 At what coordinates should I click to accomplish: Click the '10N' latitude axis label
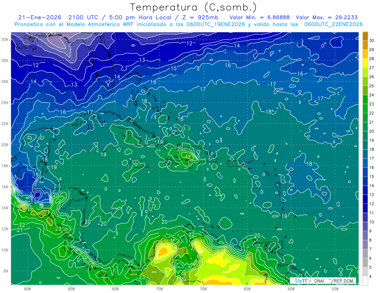(5, 250)
